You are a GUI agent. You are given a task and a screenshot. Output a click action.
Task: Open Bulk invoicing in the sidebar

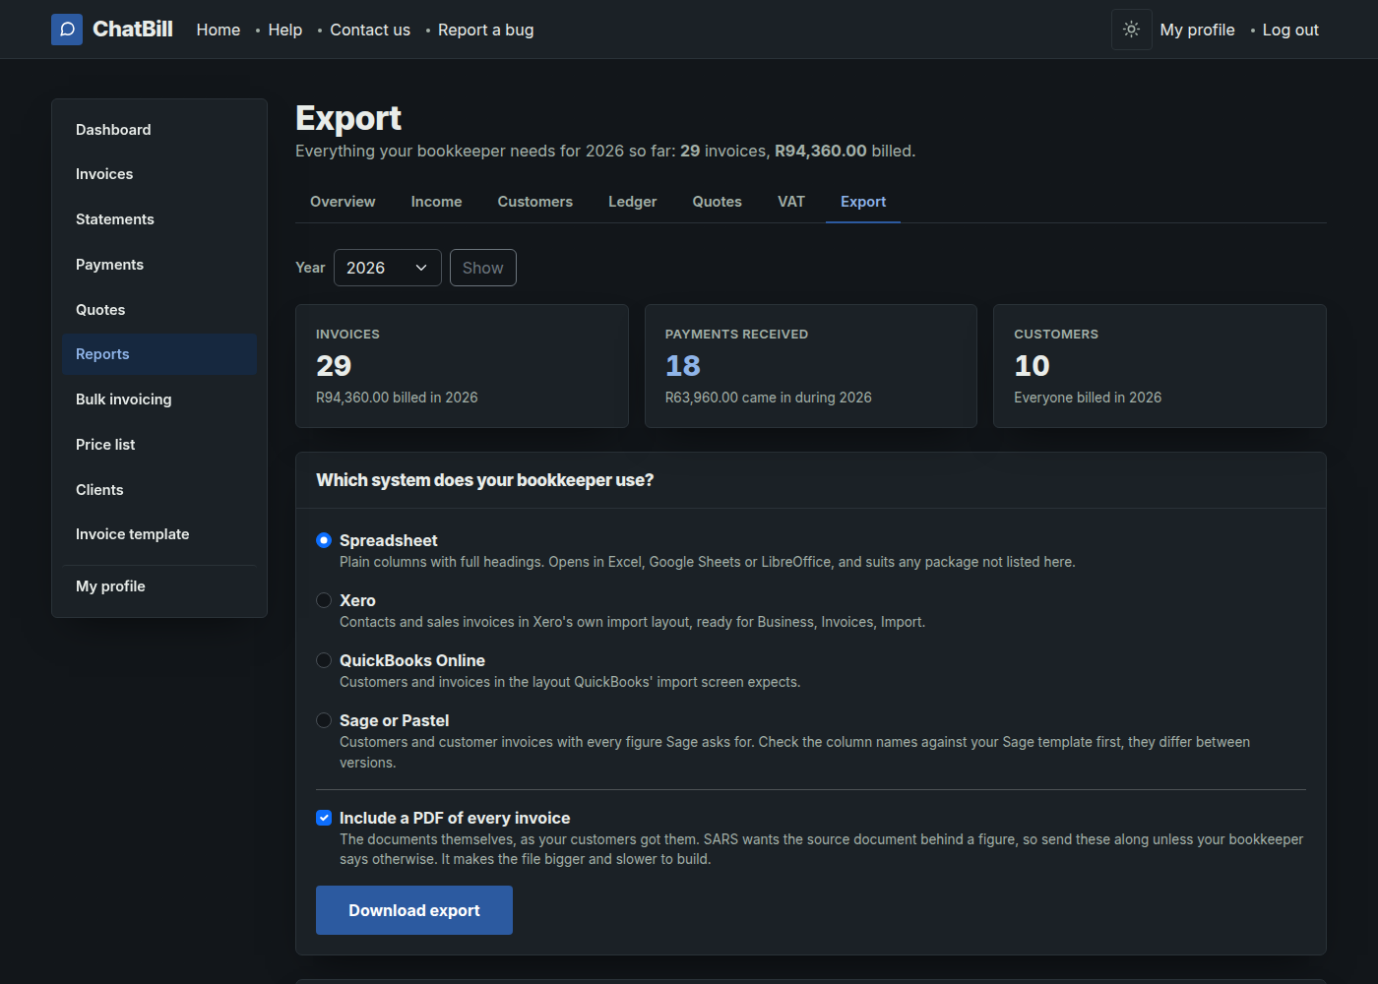pos(159,400)
